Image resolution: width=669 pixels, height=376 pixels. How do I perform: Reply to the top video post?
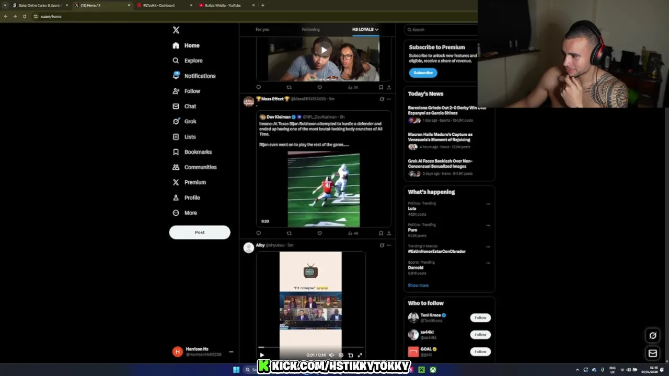tap(258, 87)
